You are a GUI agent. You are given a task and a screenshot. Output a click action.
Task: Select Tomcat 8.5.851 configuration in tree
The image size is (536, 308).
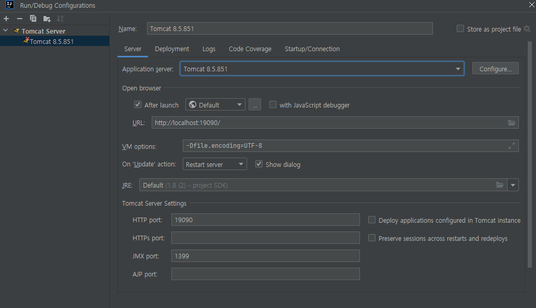click(x=55, y=41)
